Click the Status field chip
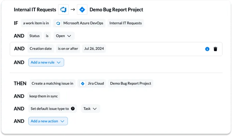232x136 pixels. coord(34,36)
